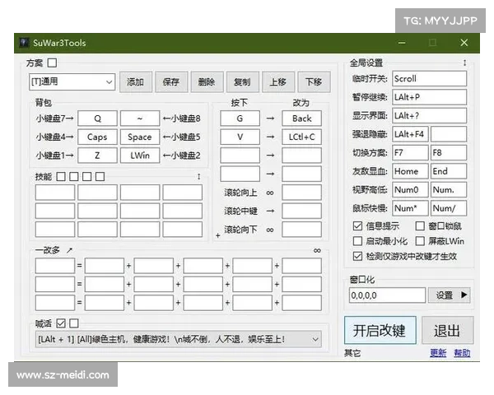Click the 保存 button
This screenshot has height=395, width=494.
coord(171,82)
